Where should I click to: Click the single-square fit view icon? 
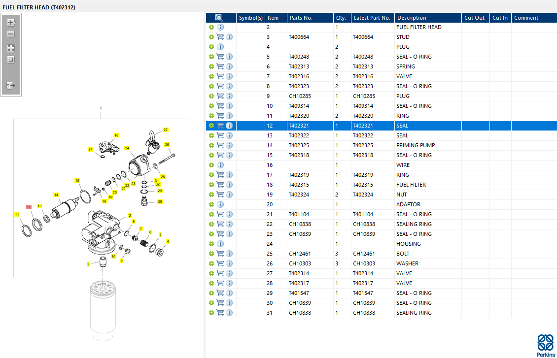(11, 60)
